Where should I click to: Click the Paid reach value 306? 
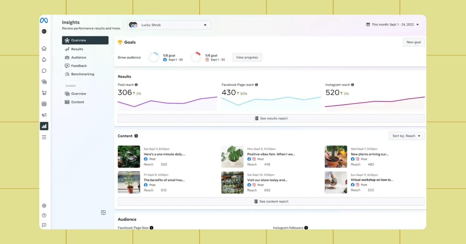125,92
